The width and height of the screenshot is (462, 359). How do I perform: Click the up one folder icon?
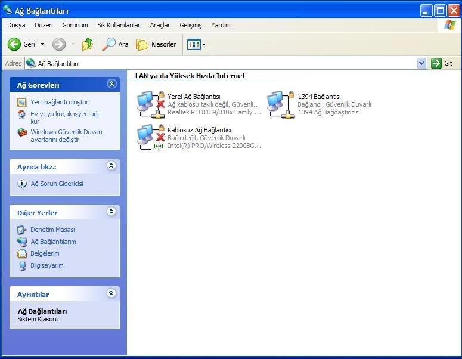(x=88, y=44)
